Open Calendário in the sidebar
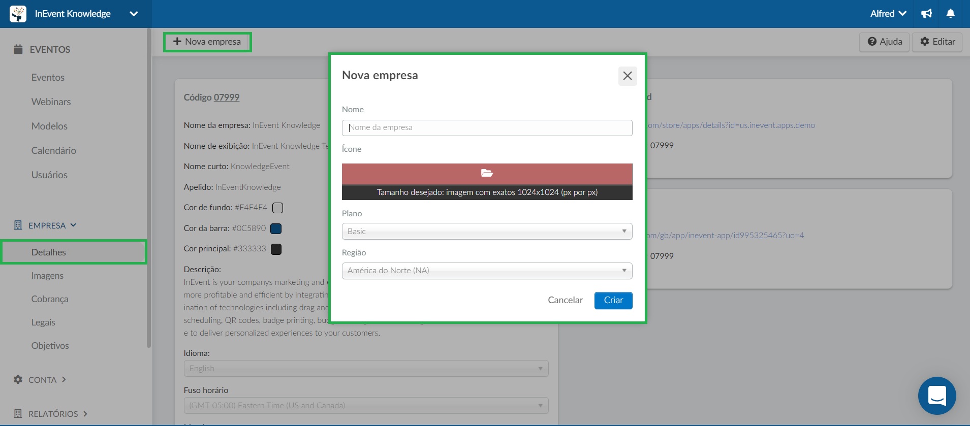Screen dimensions: 970x426 point(53,150)
